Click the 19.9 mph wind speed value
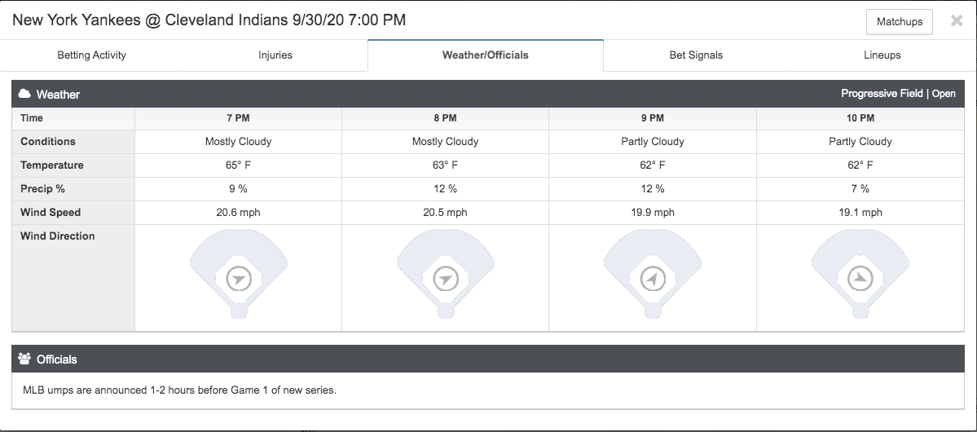Screen dimensions: 977x432 (653, 213)
